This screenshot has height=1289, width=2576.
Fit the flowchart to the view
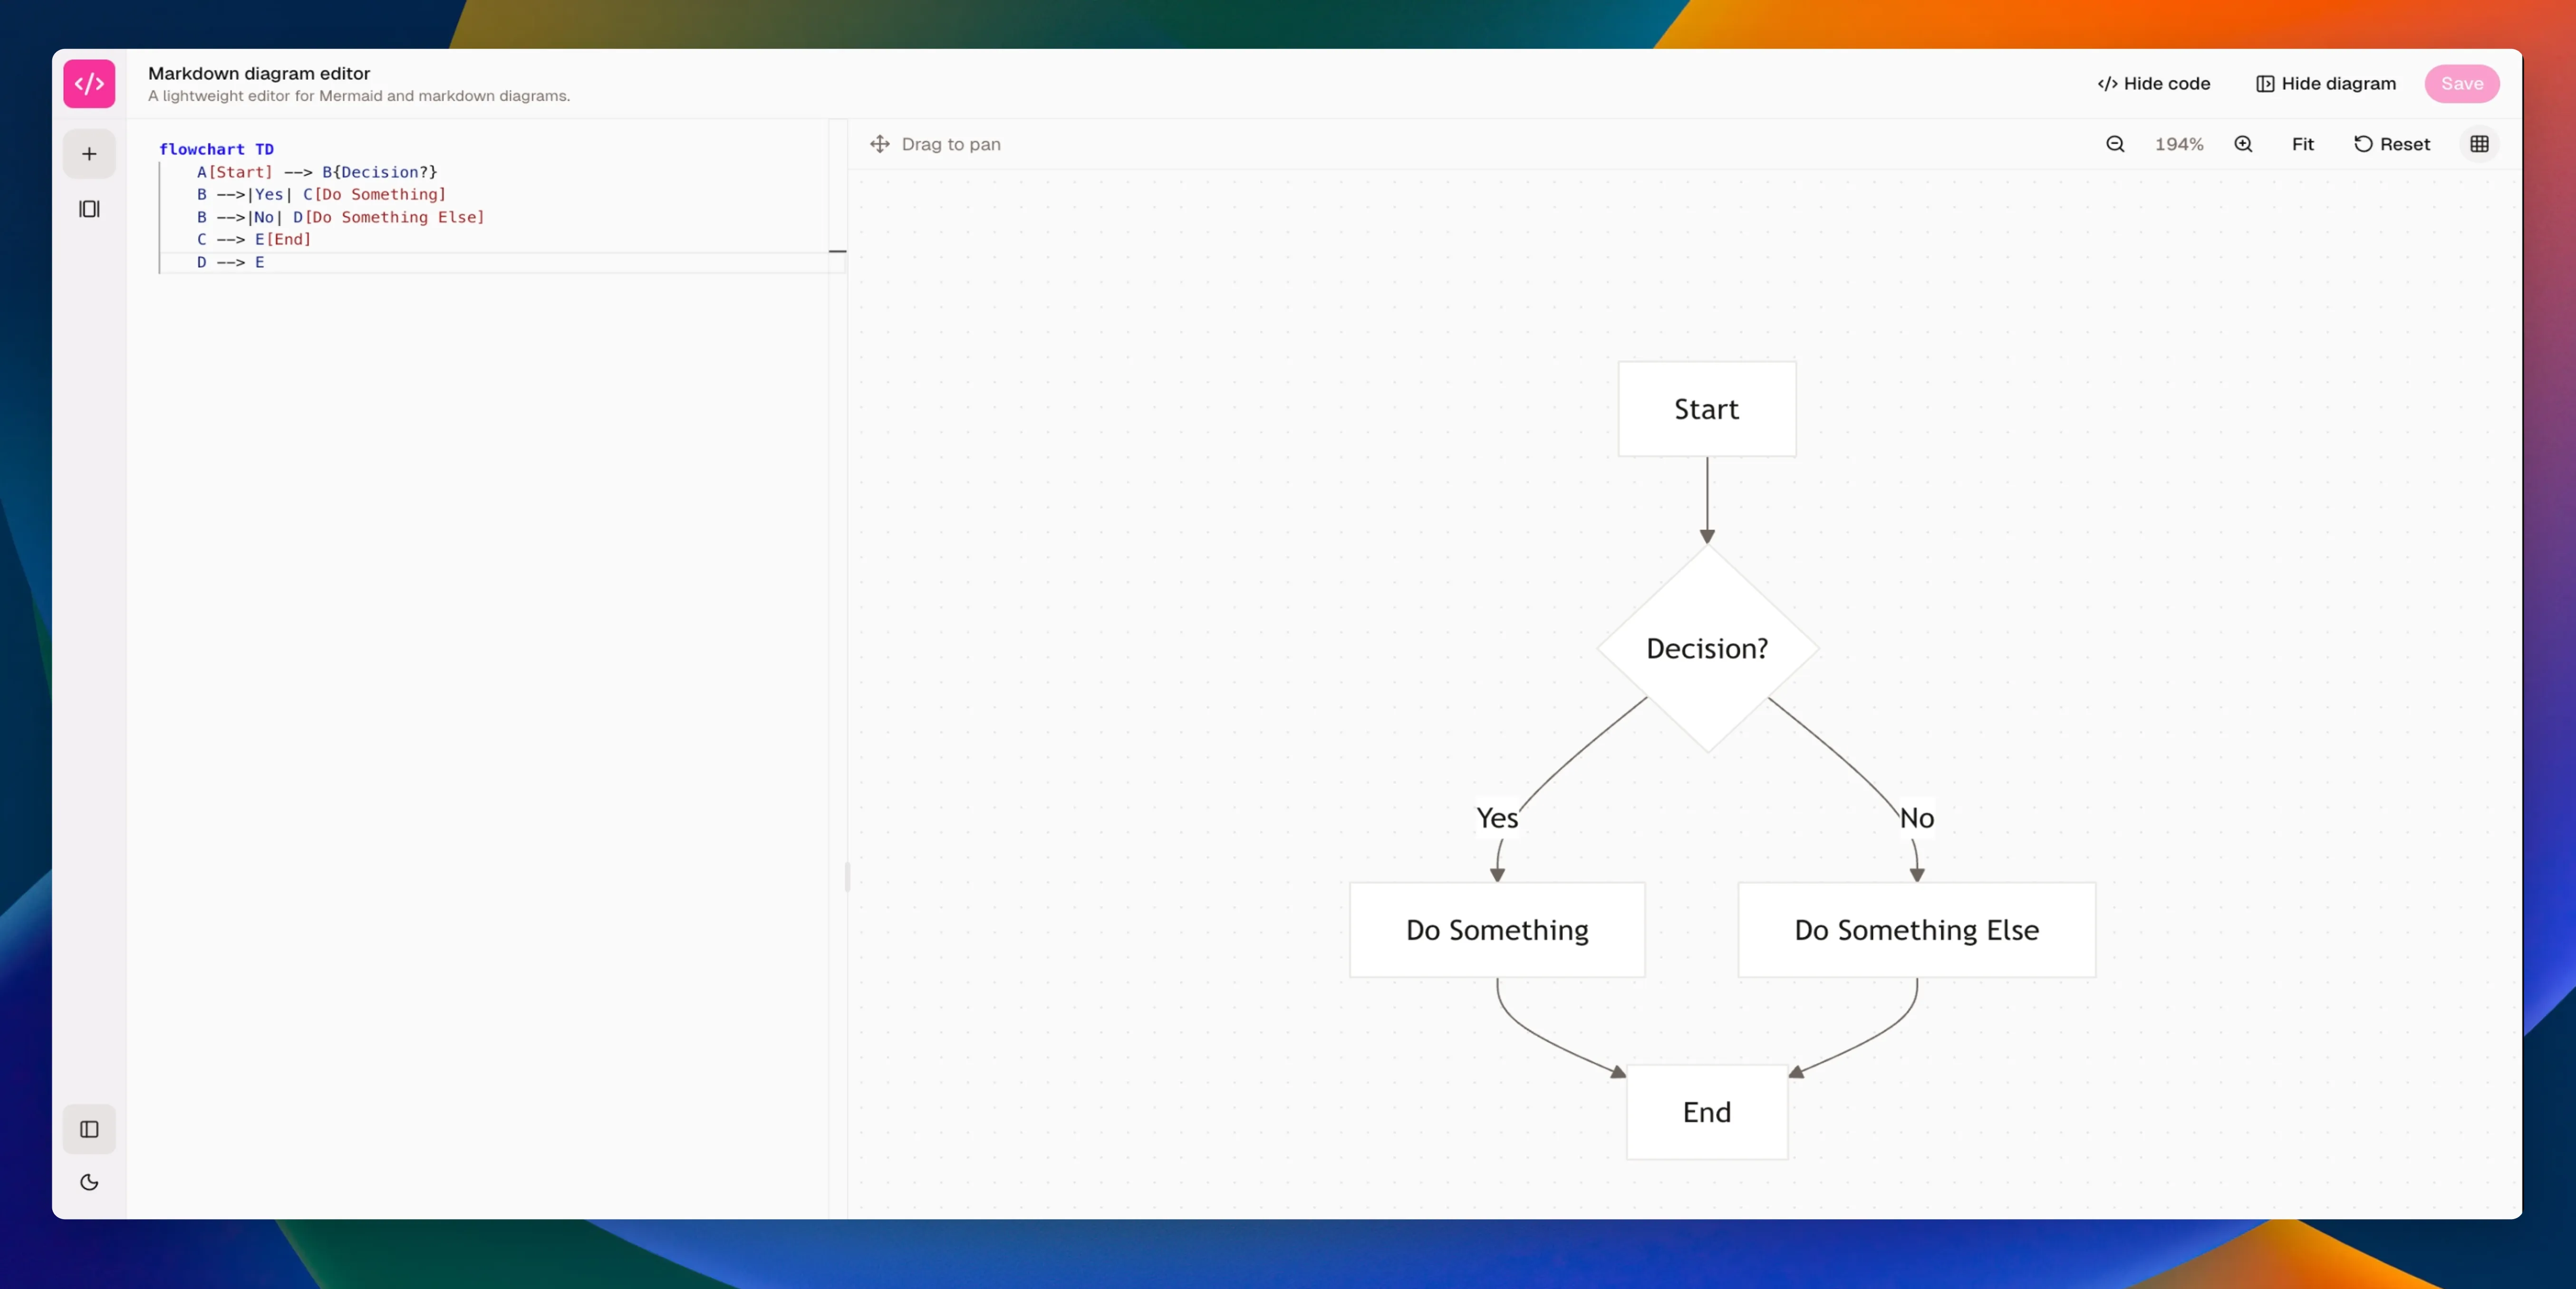2303,144
